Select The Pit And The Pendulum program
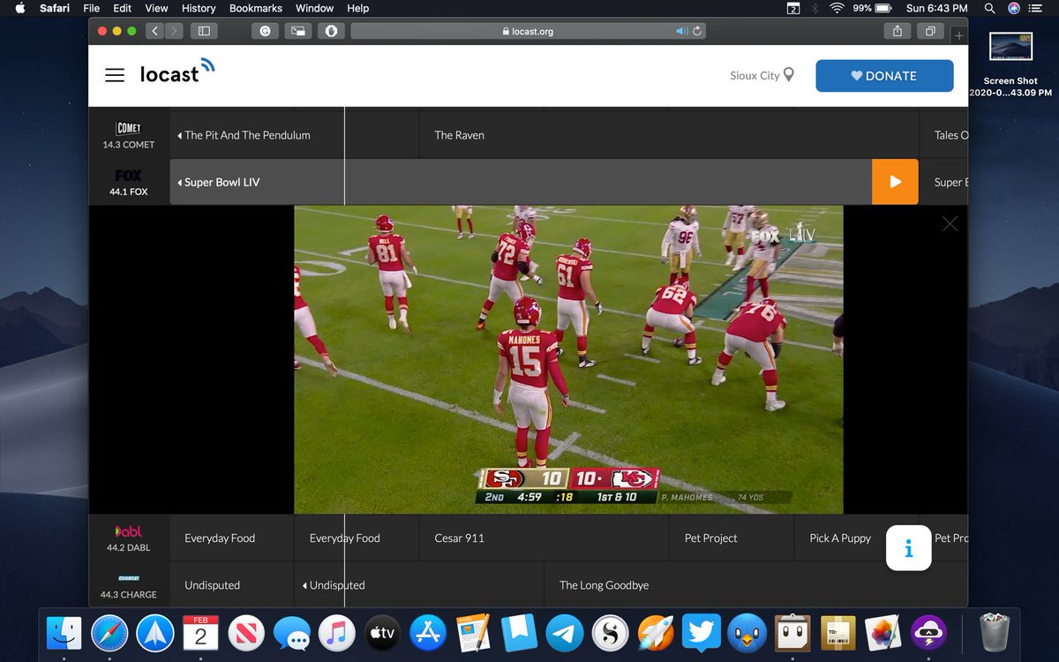 pyautogui.click(x=294, y=135)
